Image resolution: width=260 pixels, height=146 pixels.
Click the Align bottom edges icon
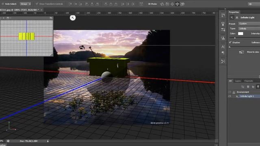[80, 4]
